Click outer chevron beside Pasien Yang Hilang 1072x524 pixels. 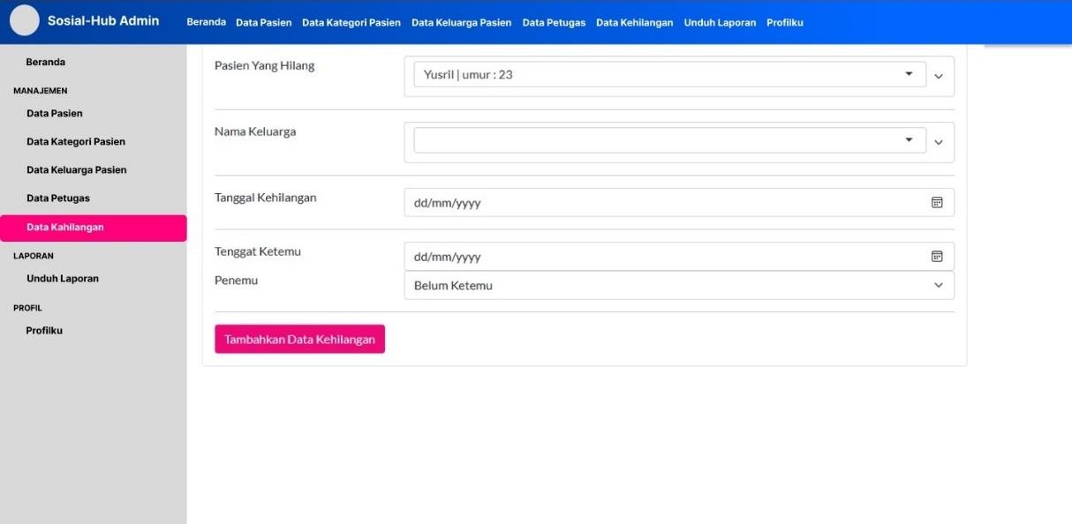(x=939, y=77)
